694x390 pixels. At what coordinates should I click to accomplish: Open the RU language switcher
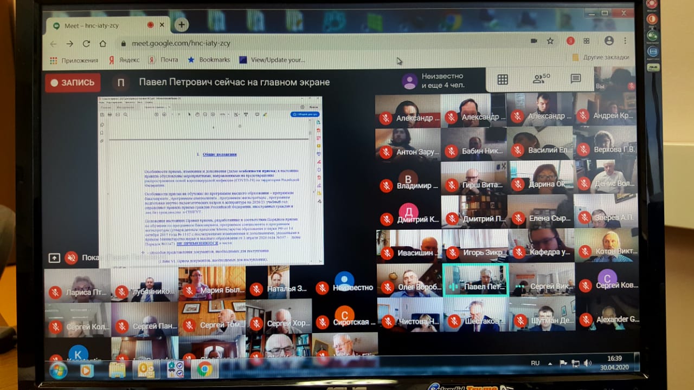535,363
